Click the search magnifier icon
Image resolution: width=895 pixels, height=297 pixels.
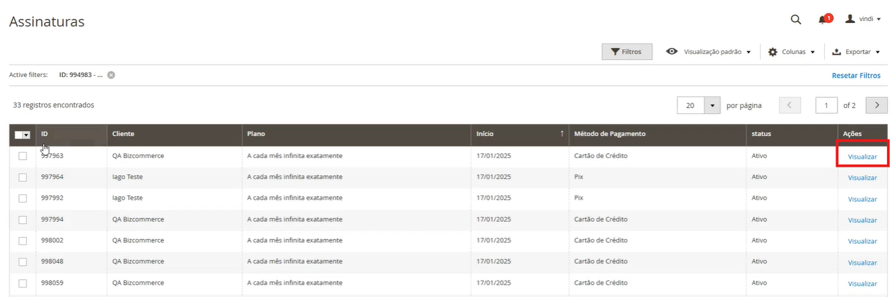(x=796, y=20)
